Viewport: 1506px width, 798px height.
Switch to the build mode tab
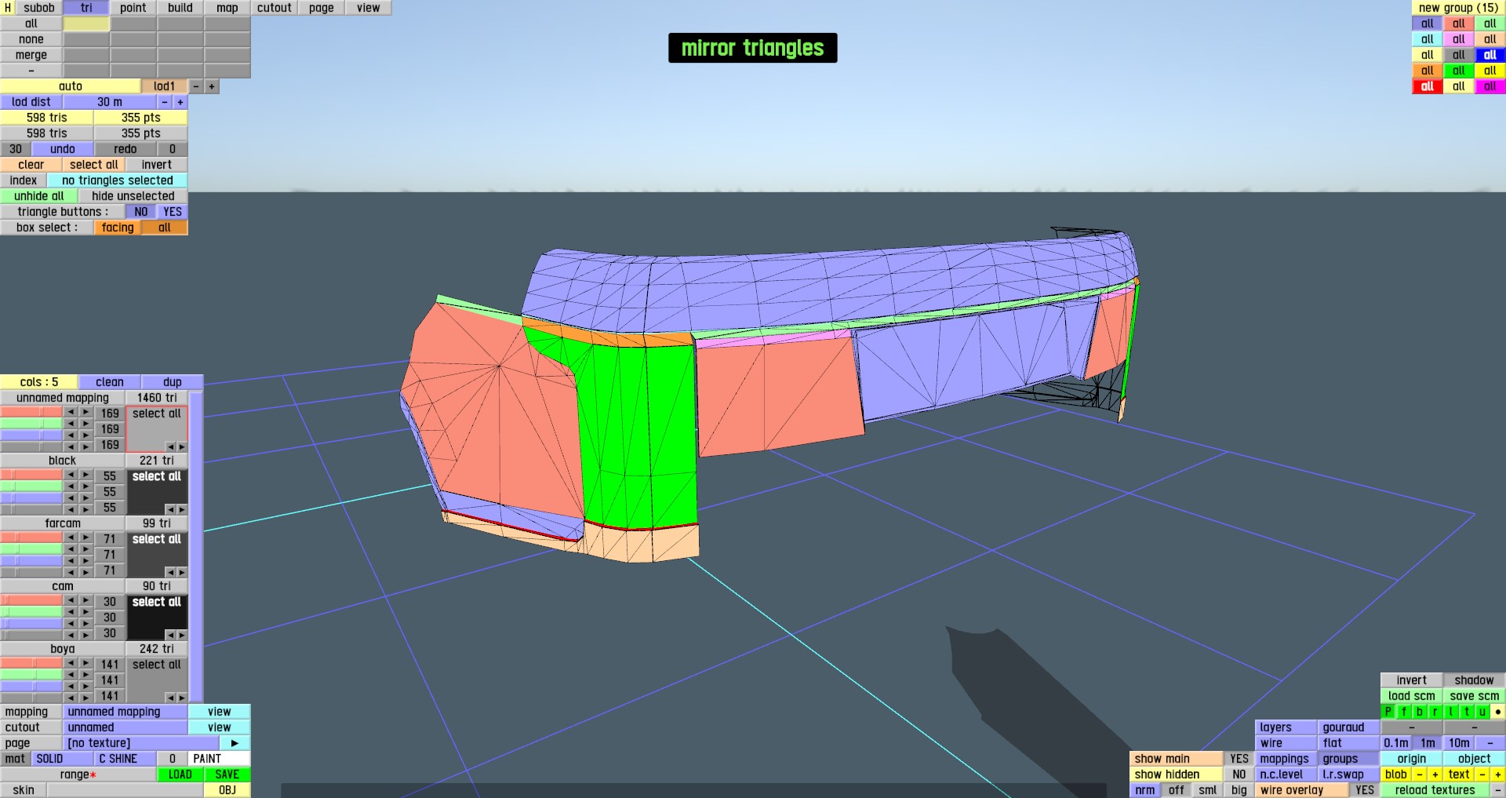click(x=180, y=8)
